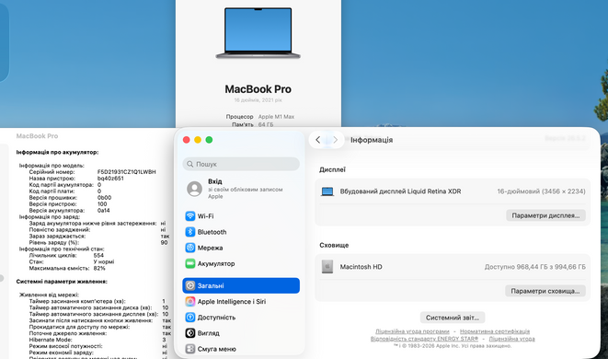Click the 64 ГБ memory value
Screen dimensions: 608x359
click(266, 124)
